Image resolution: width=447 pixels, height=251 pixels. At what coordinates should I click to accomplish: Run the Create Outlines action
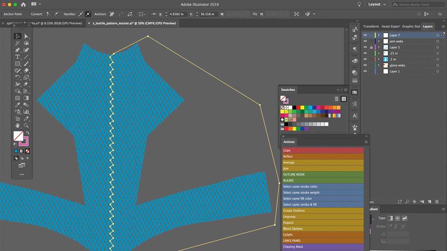[323, 211]
